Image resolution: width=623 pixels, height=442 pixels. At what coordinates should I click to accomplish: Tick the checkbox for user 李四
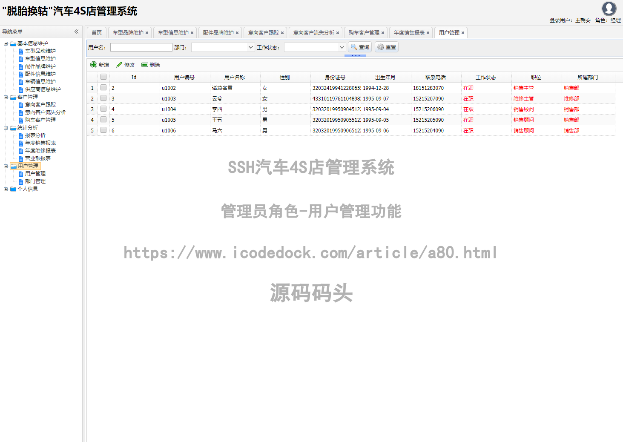tap(103, 109)
